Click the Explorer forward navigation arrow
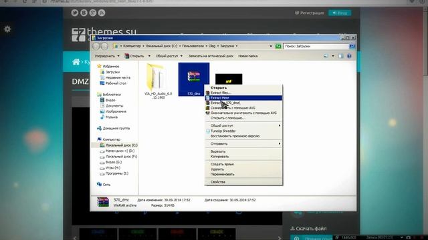 point(104,46)
